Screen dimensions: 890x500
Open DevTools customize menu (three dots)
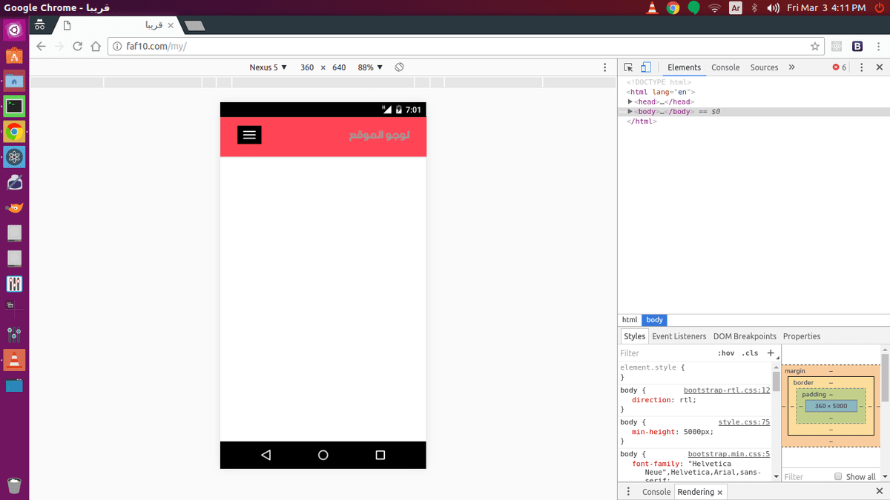[861, 67]
